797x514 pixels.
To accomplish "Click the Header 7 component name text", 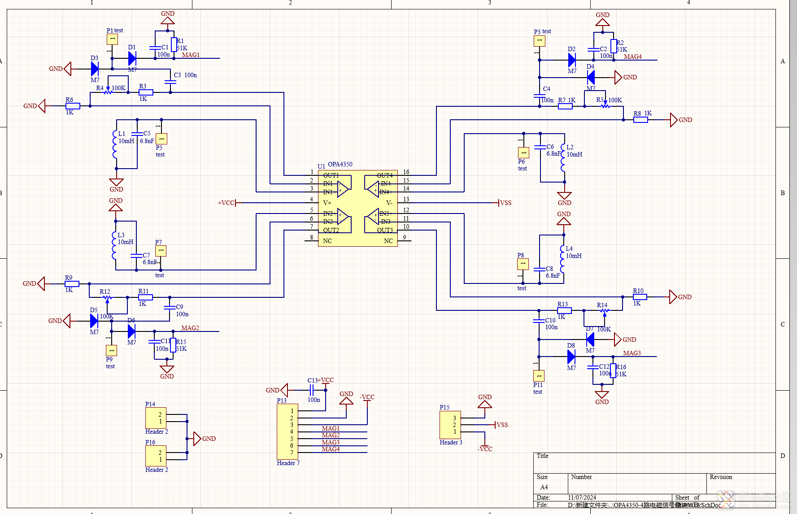I will tap(288, 463).
